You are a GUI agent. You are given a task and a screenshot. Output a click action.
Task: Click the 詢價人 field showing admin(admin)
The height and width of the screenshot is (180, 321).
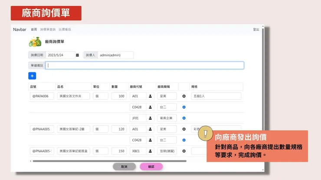[116, 55]
